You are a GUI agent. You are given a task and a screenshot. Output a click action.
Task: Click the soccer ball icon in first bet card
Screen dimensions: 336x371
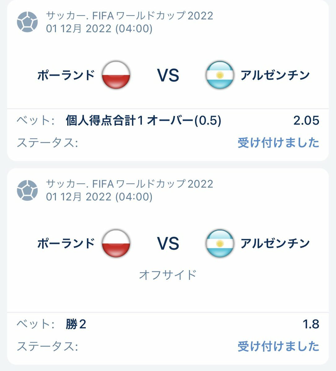27,22
